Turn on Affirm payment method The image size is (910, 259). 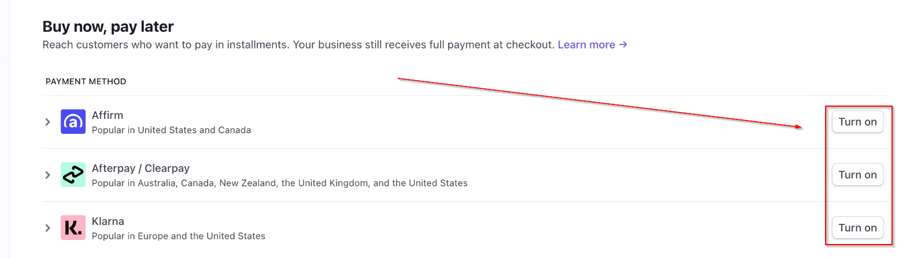click(x=857, y=122)
